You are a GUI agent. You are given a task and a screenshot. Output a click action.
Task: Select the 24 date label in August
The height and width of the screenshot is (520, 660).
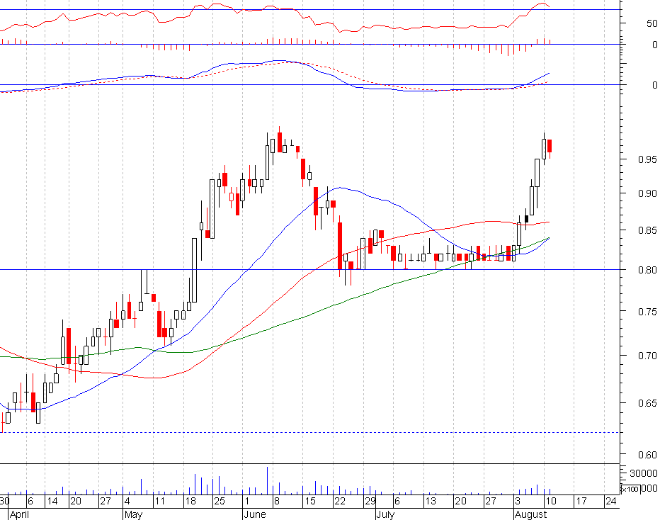[x=610, y=501]
